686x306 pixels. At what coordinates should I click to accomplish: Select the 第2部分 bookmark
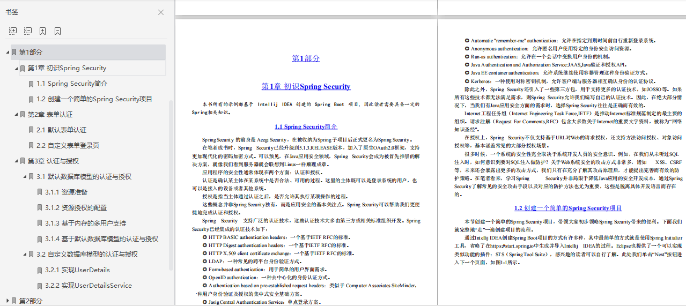31,301
